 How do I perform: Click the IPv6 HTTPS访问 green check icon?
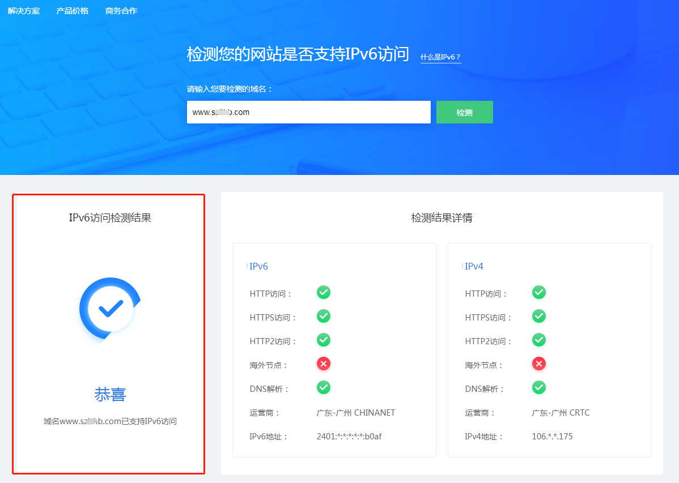[x=323, y=317]
